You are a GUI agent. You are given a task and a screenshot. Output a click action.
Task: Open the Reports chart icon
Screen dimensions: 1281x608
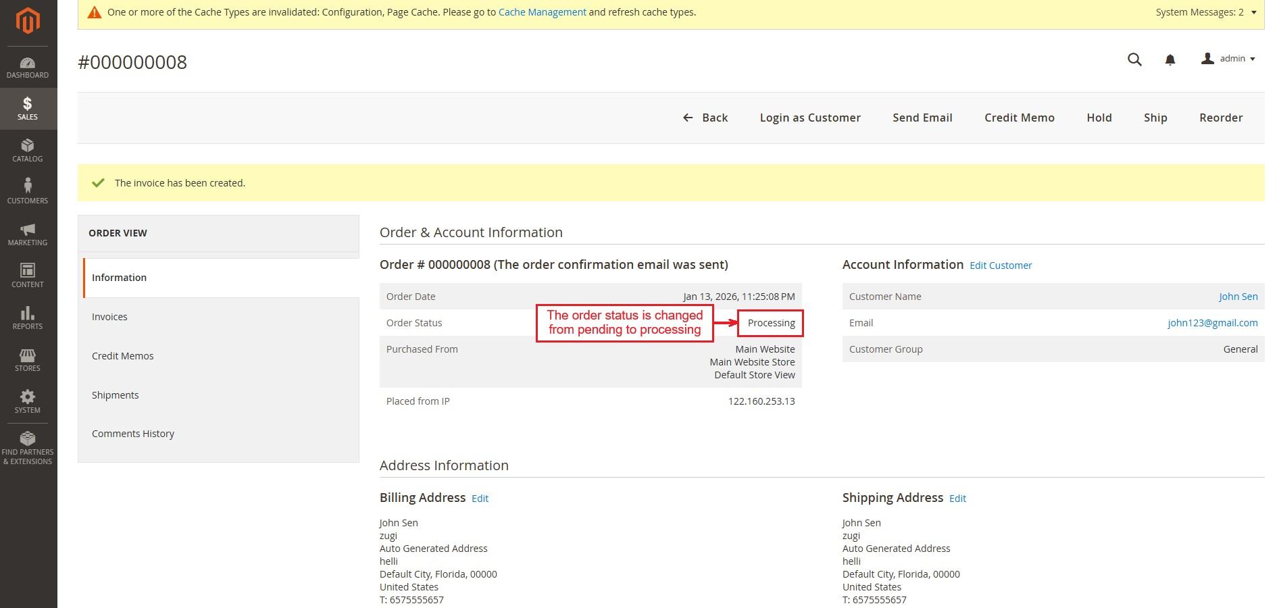28,318
